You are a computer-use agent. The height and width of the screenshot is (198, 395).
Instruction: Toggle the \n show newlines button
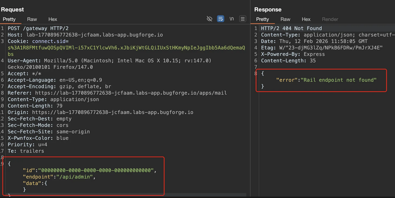pos(231,19)
